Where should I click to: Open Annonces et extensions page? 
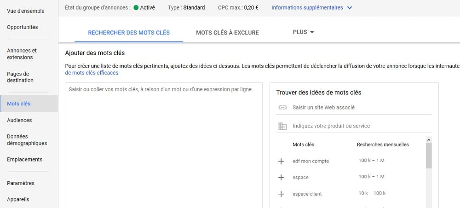(x=22, y=54)
